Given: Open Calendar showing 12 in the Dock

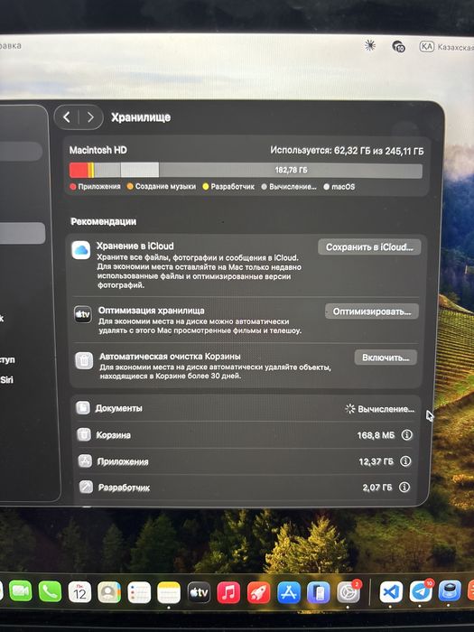Looking at the screenshot, I should 79,592.
